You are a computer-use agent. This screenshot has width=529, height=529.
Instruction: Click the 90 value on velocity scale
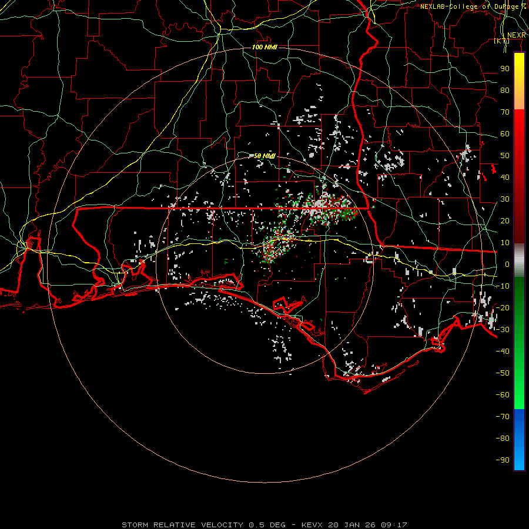[505, 69]
